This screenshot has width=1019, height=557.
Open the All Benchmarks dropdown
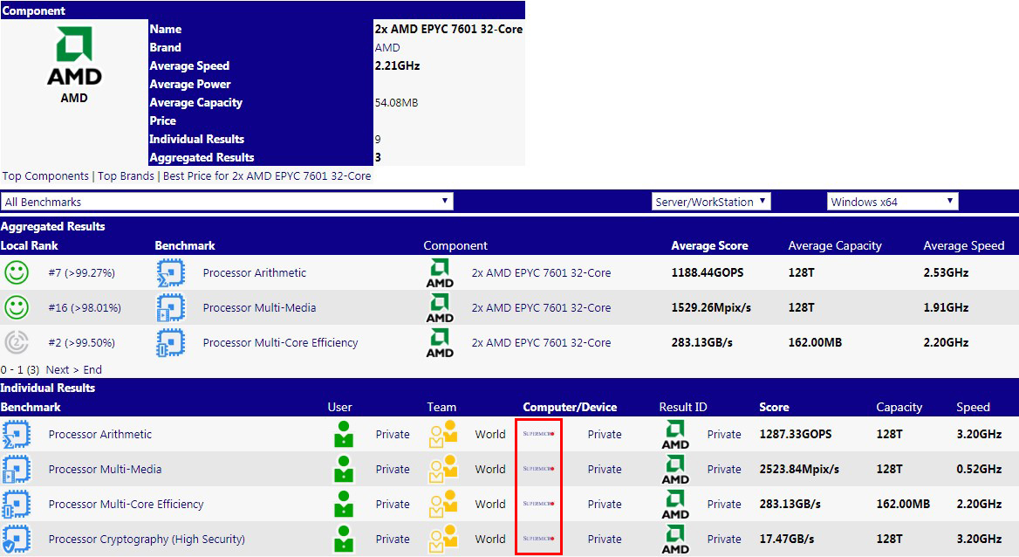tap(227, 202)
